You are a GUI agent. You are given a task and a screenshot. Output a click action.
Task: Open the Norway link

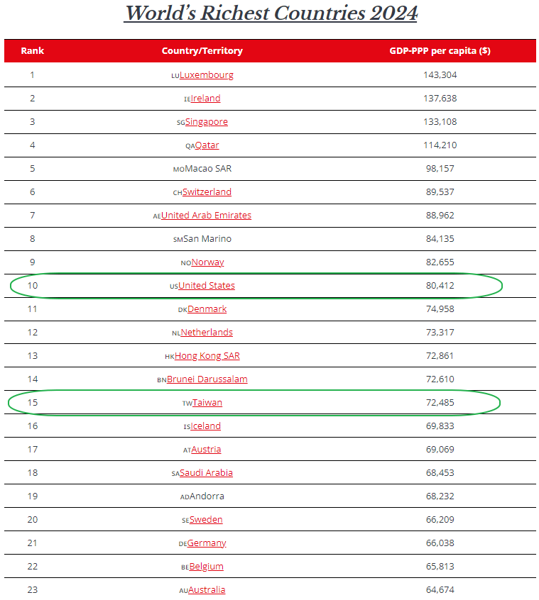[x=207, y=262]
